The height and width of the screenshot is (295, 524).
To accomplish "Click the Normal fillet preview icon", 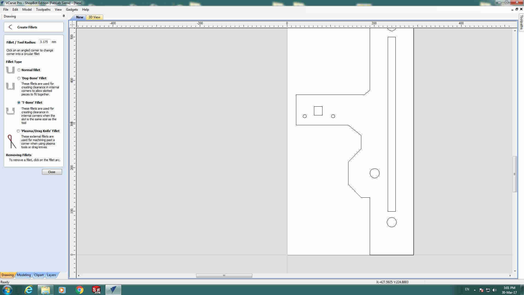I will point(10,70).
